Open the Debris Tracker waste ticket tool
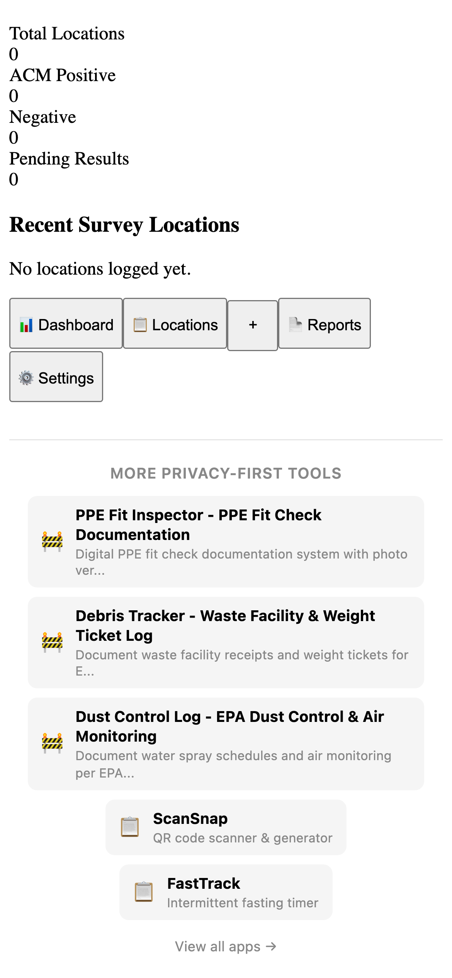 tap(226, 641)
